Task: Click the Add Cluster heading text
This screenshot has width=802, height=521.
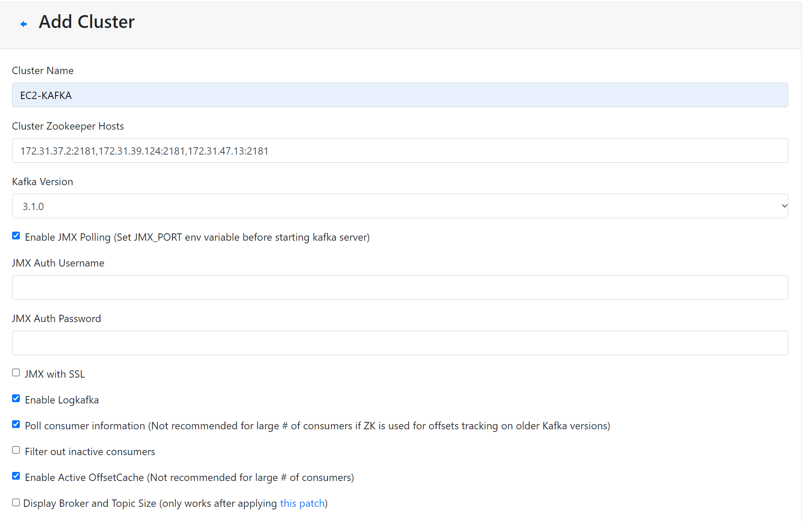Action: [x=87, y=22]
